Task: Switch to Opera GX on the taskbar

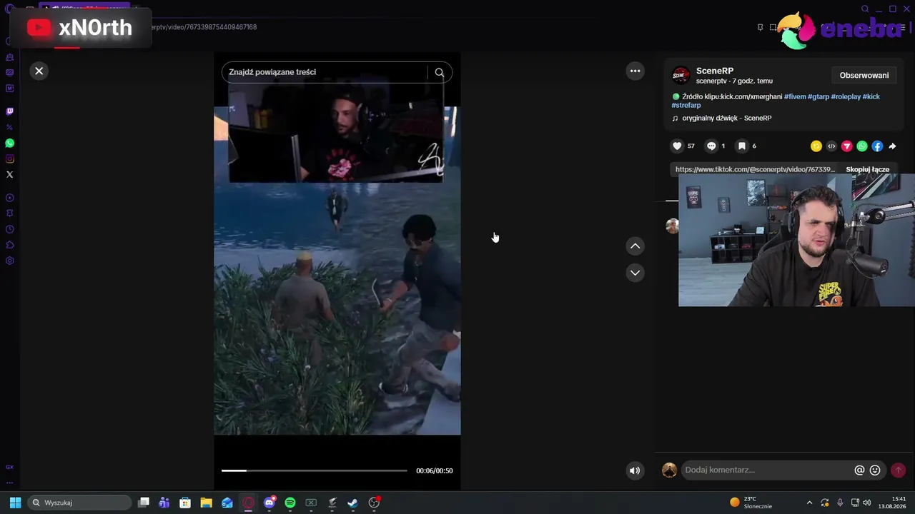Action: click(248, 503)
